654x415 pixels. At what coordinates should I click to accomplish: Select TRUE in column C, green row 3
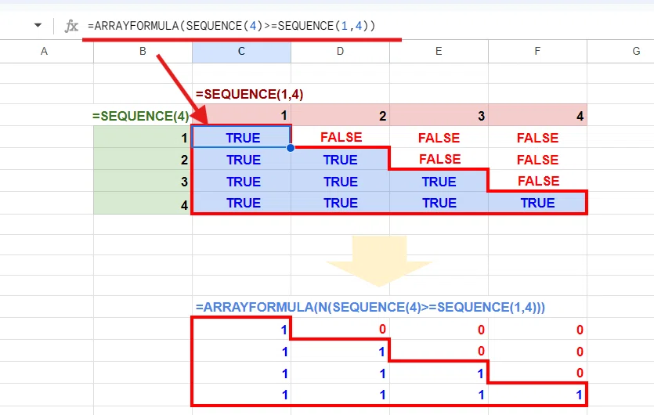coord(241,181)
